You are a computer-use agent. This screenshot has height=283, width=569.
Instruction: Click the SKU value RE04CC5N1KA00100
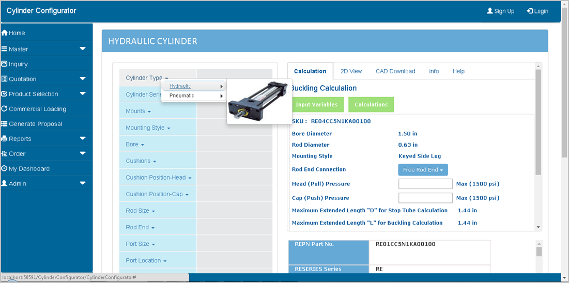click(341, 121)
